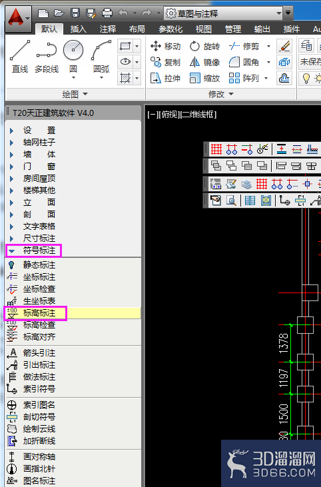Open the quick access toolbar customize arrow
321x487 pixels.
(288, 13)
